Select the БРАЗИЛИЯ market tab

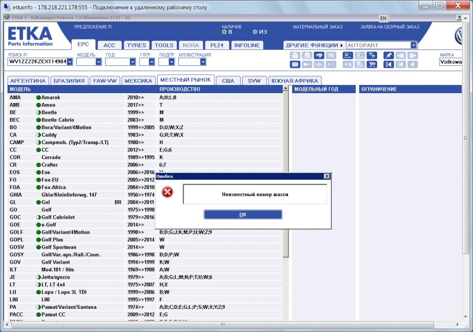click(x=69, y=81)
